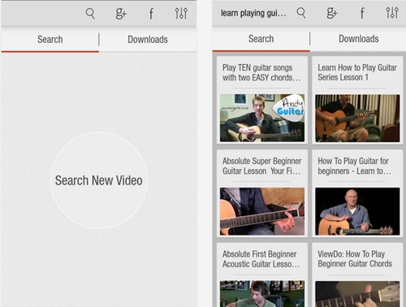406x307 pixels.
Task: Open 'Absolute First Beginner Acoustic Guitar' title
Action: point(261,259)
